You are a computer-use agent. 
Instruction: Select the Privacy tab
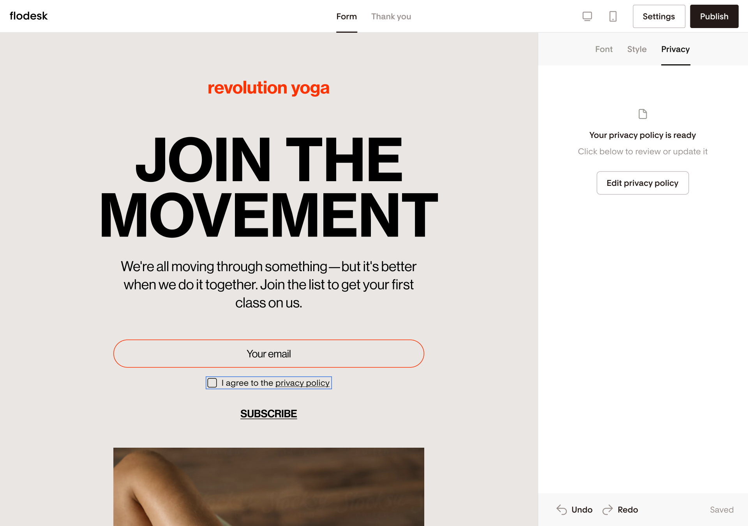click(x=676, y=49)
